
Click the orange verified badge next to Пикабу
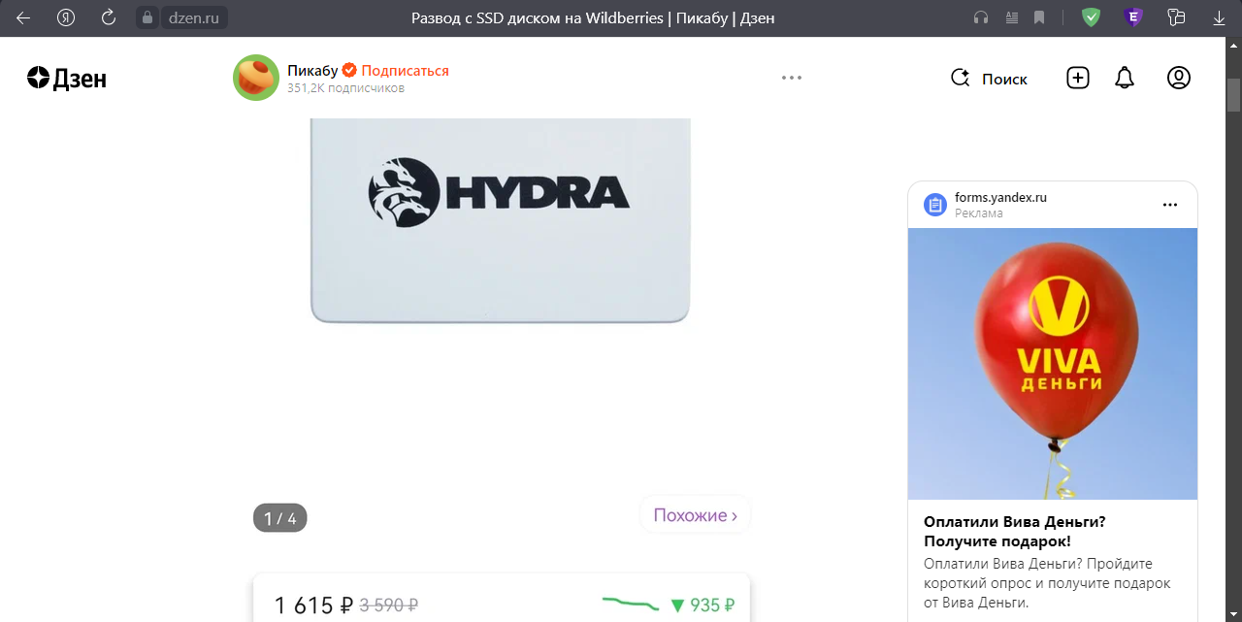click(349, 70)
